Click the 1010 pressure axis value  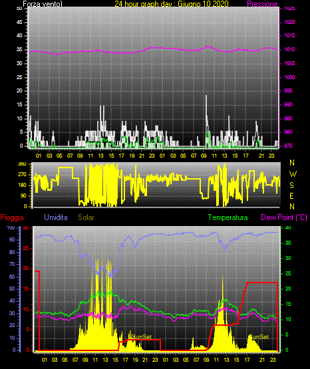coord(289,49)
